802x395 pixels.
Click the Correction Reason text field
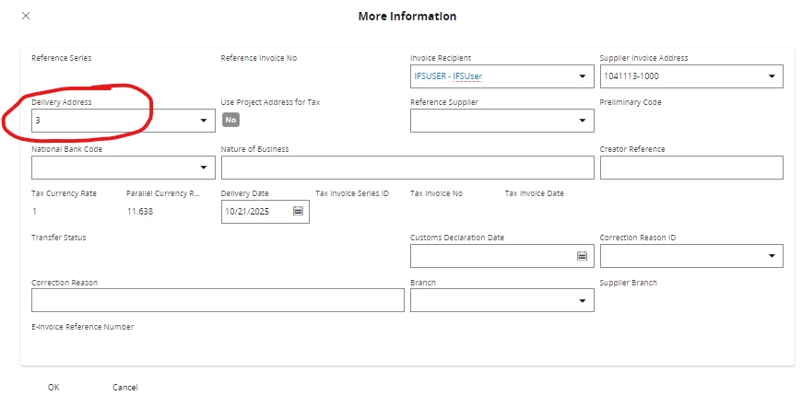coord(218,301)
